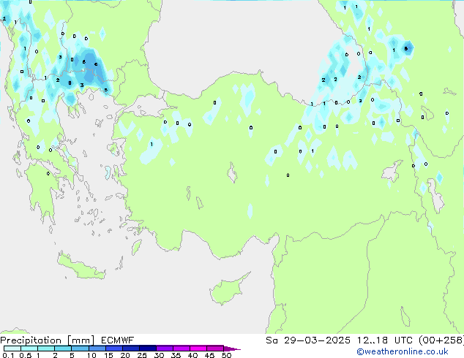Click the legend value label '25'
This screenshot has width=464, height=358.
[x=142, y=355]
